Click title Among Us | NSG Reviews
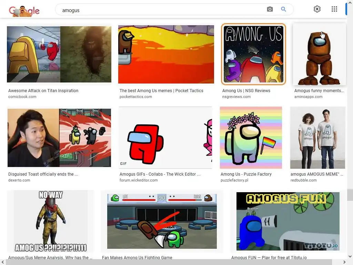This screenshot has height=265, width=353. tap(246, 91)
